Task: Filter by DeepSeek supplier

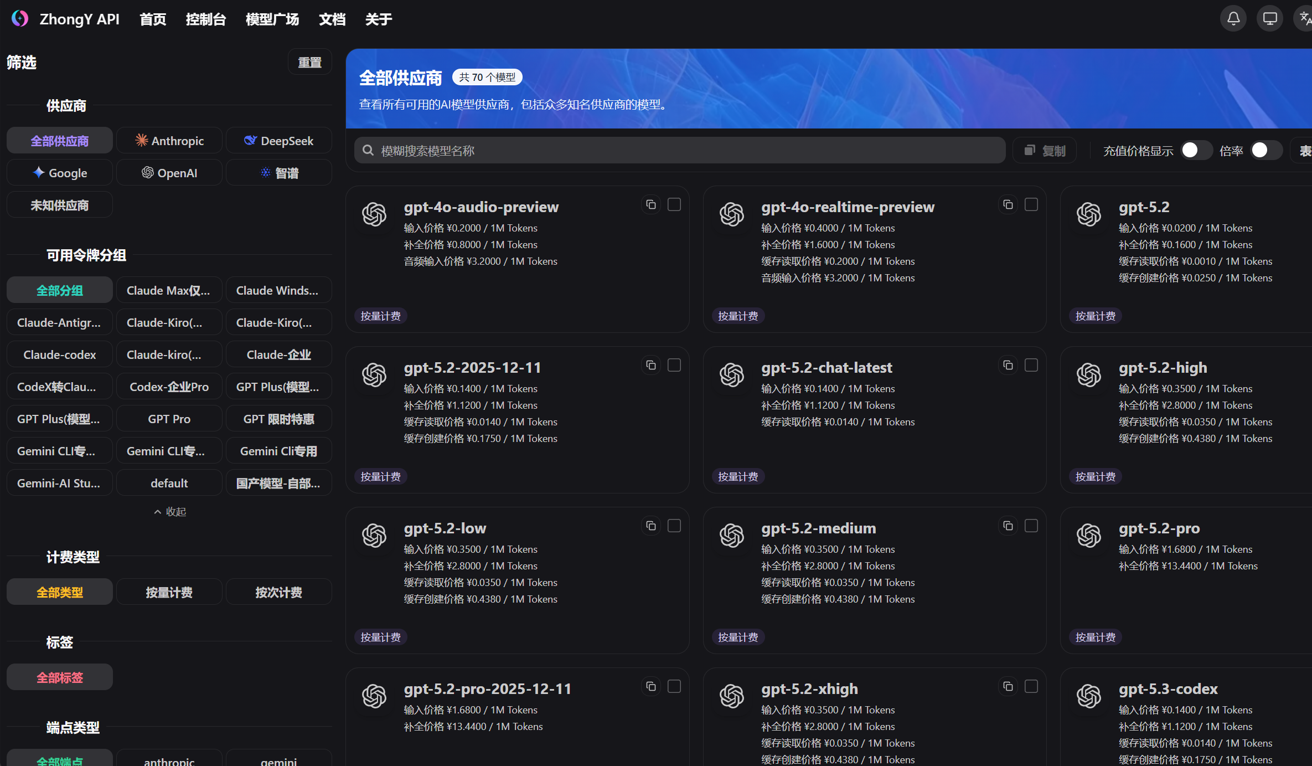Action: (x=279, y=141)
